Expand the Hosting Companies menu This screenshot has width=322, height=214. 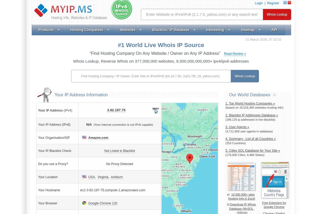coord(87,30)
